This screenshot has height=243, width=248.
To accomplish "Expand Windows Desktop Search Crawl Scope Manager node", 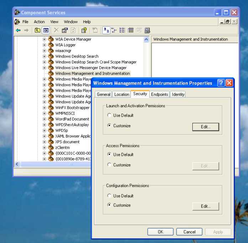I will [44, 62].
